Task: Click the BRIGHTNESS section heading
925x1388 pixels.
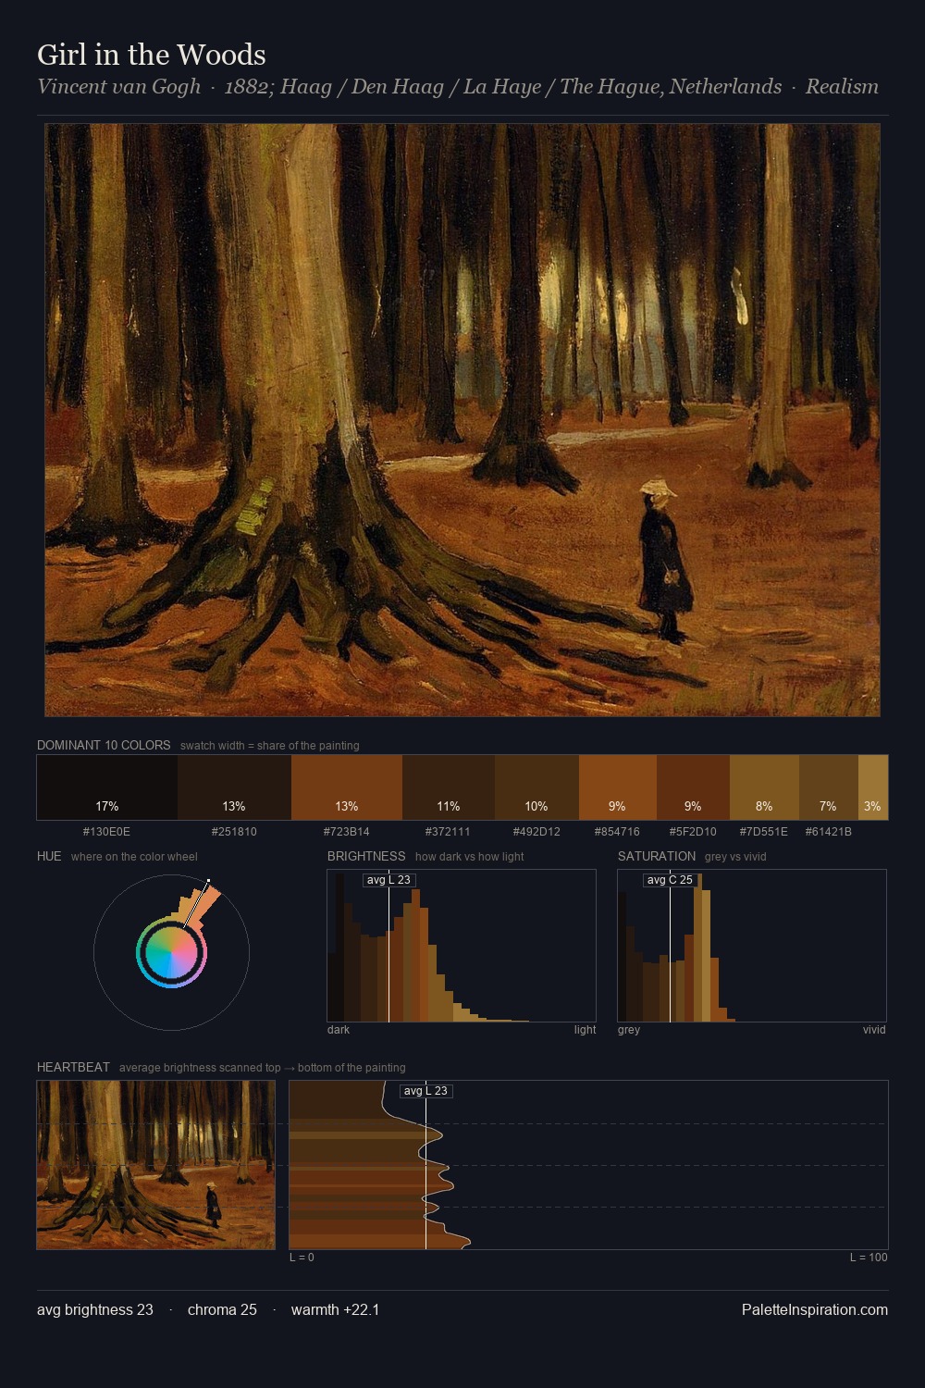Action: click(x=366, y=856)
